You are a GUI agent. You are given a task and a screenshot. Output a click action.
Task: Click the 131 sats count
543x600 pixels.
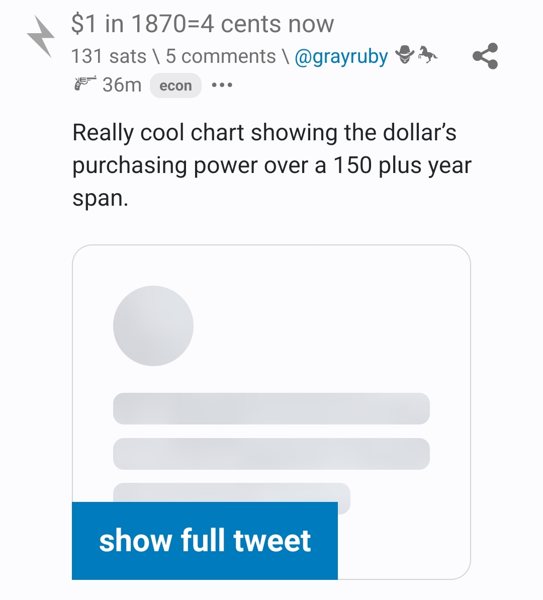click(x=109, y=57)
